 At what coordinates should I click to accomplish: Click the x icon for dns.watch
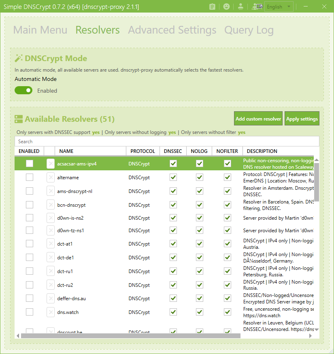click(51, 312)
